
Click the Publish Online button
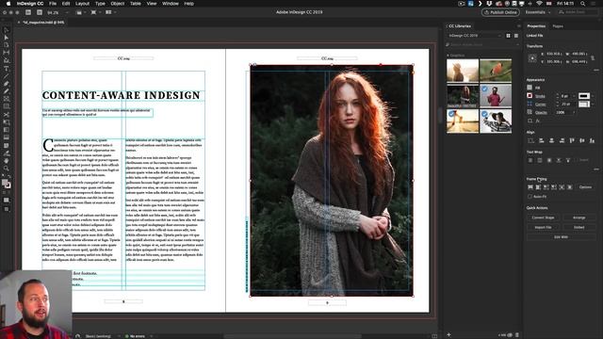point(500,12)
